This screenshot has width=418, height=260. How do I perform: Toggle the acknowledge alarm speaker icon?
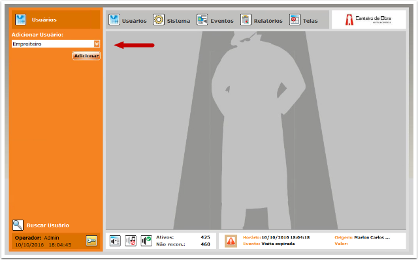(146, 241)
